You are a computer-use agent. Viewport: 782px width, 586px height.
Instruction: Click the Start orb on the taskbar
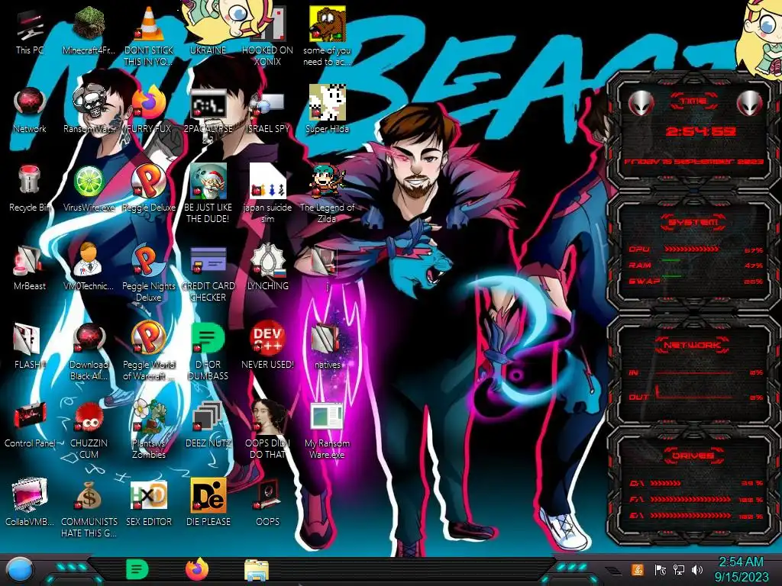[x=20, y=569]
